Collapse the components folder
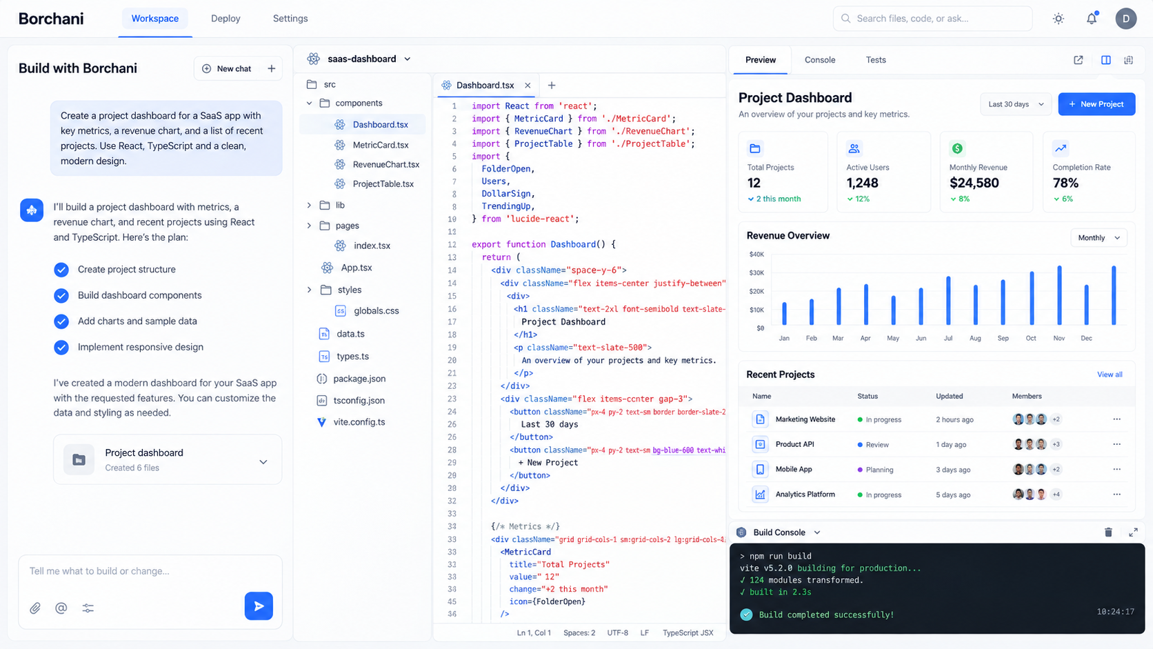The image size is (1153, 649). (309, 103)
